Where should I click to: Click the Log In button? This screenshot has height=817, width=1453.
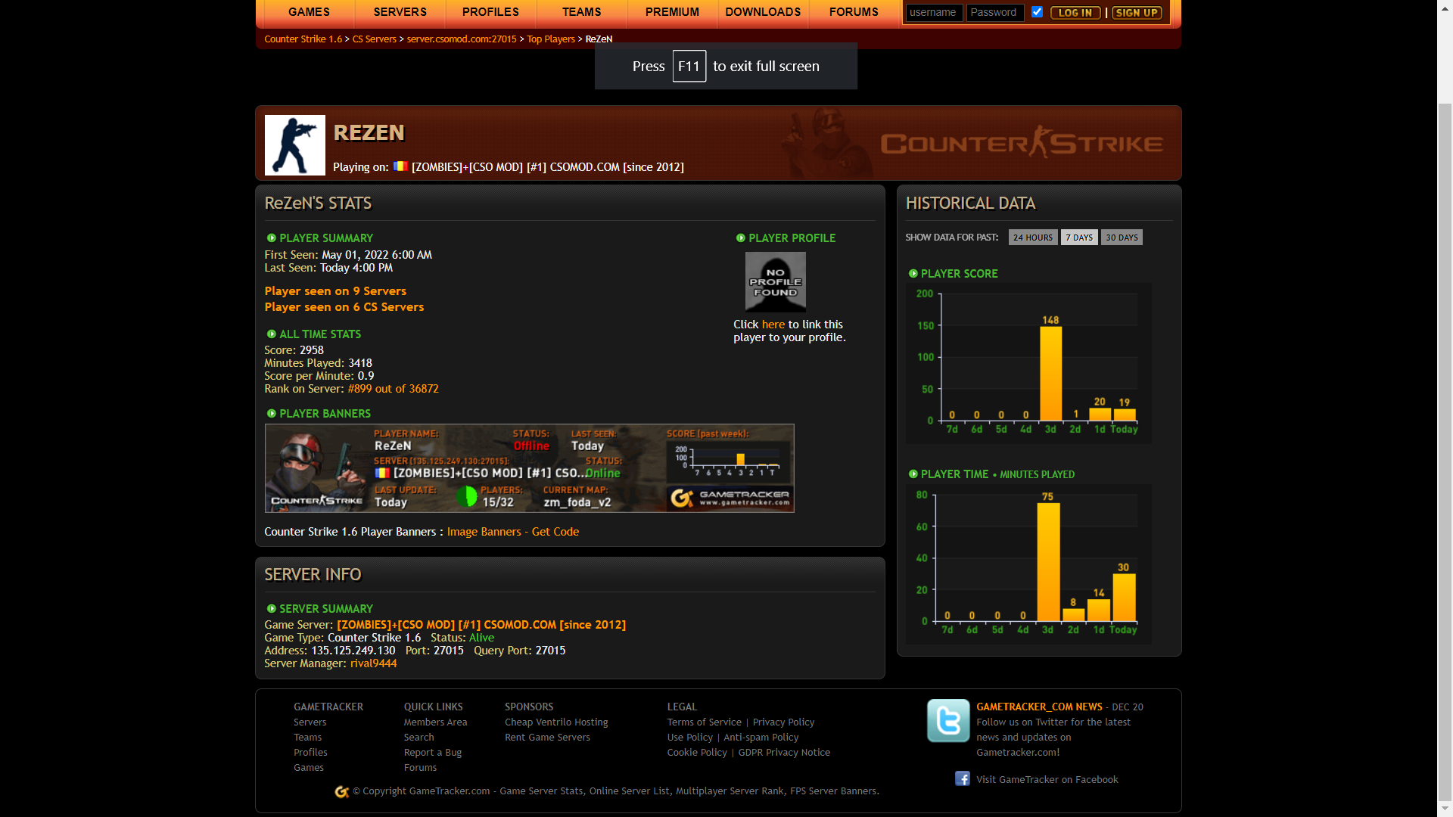pos(1075,13)
